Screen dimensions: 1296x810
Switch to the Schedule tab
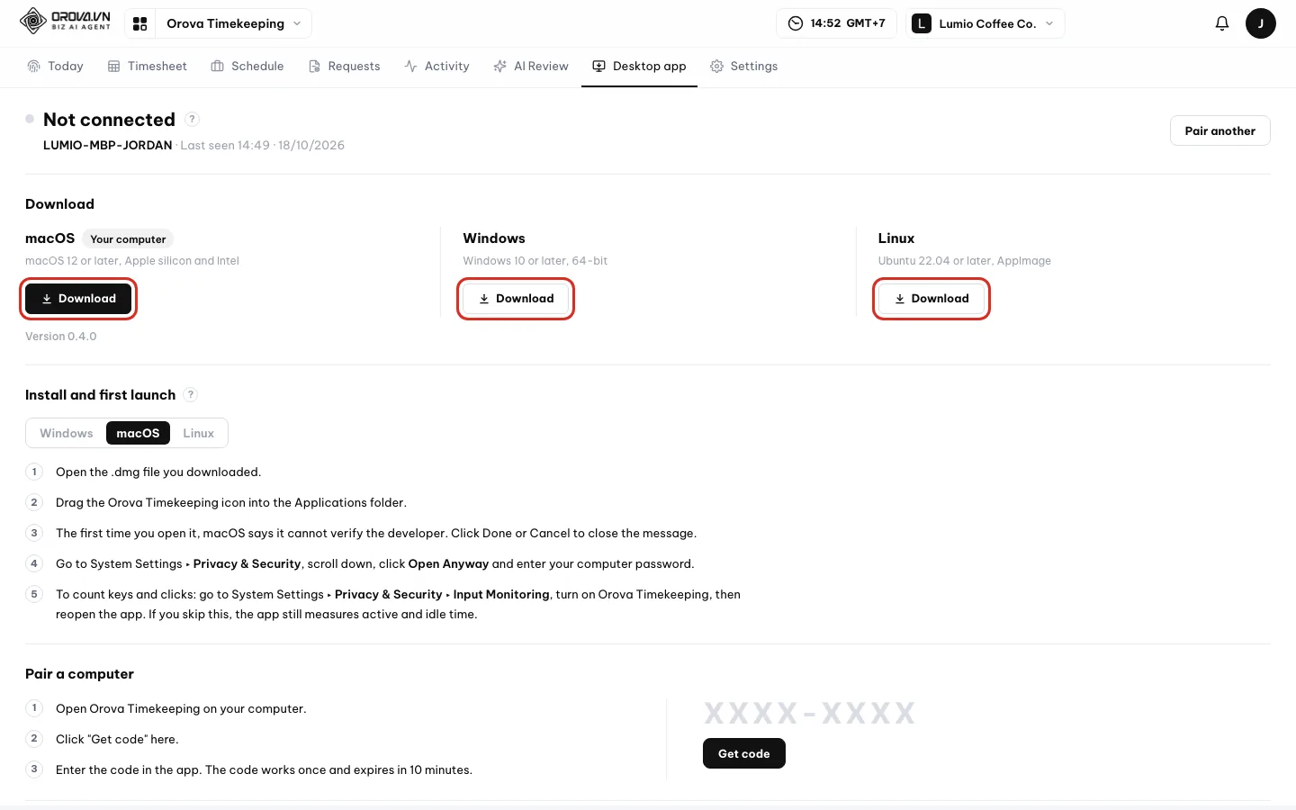tap(247, 66)
